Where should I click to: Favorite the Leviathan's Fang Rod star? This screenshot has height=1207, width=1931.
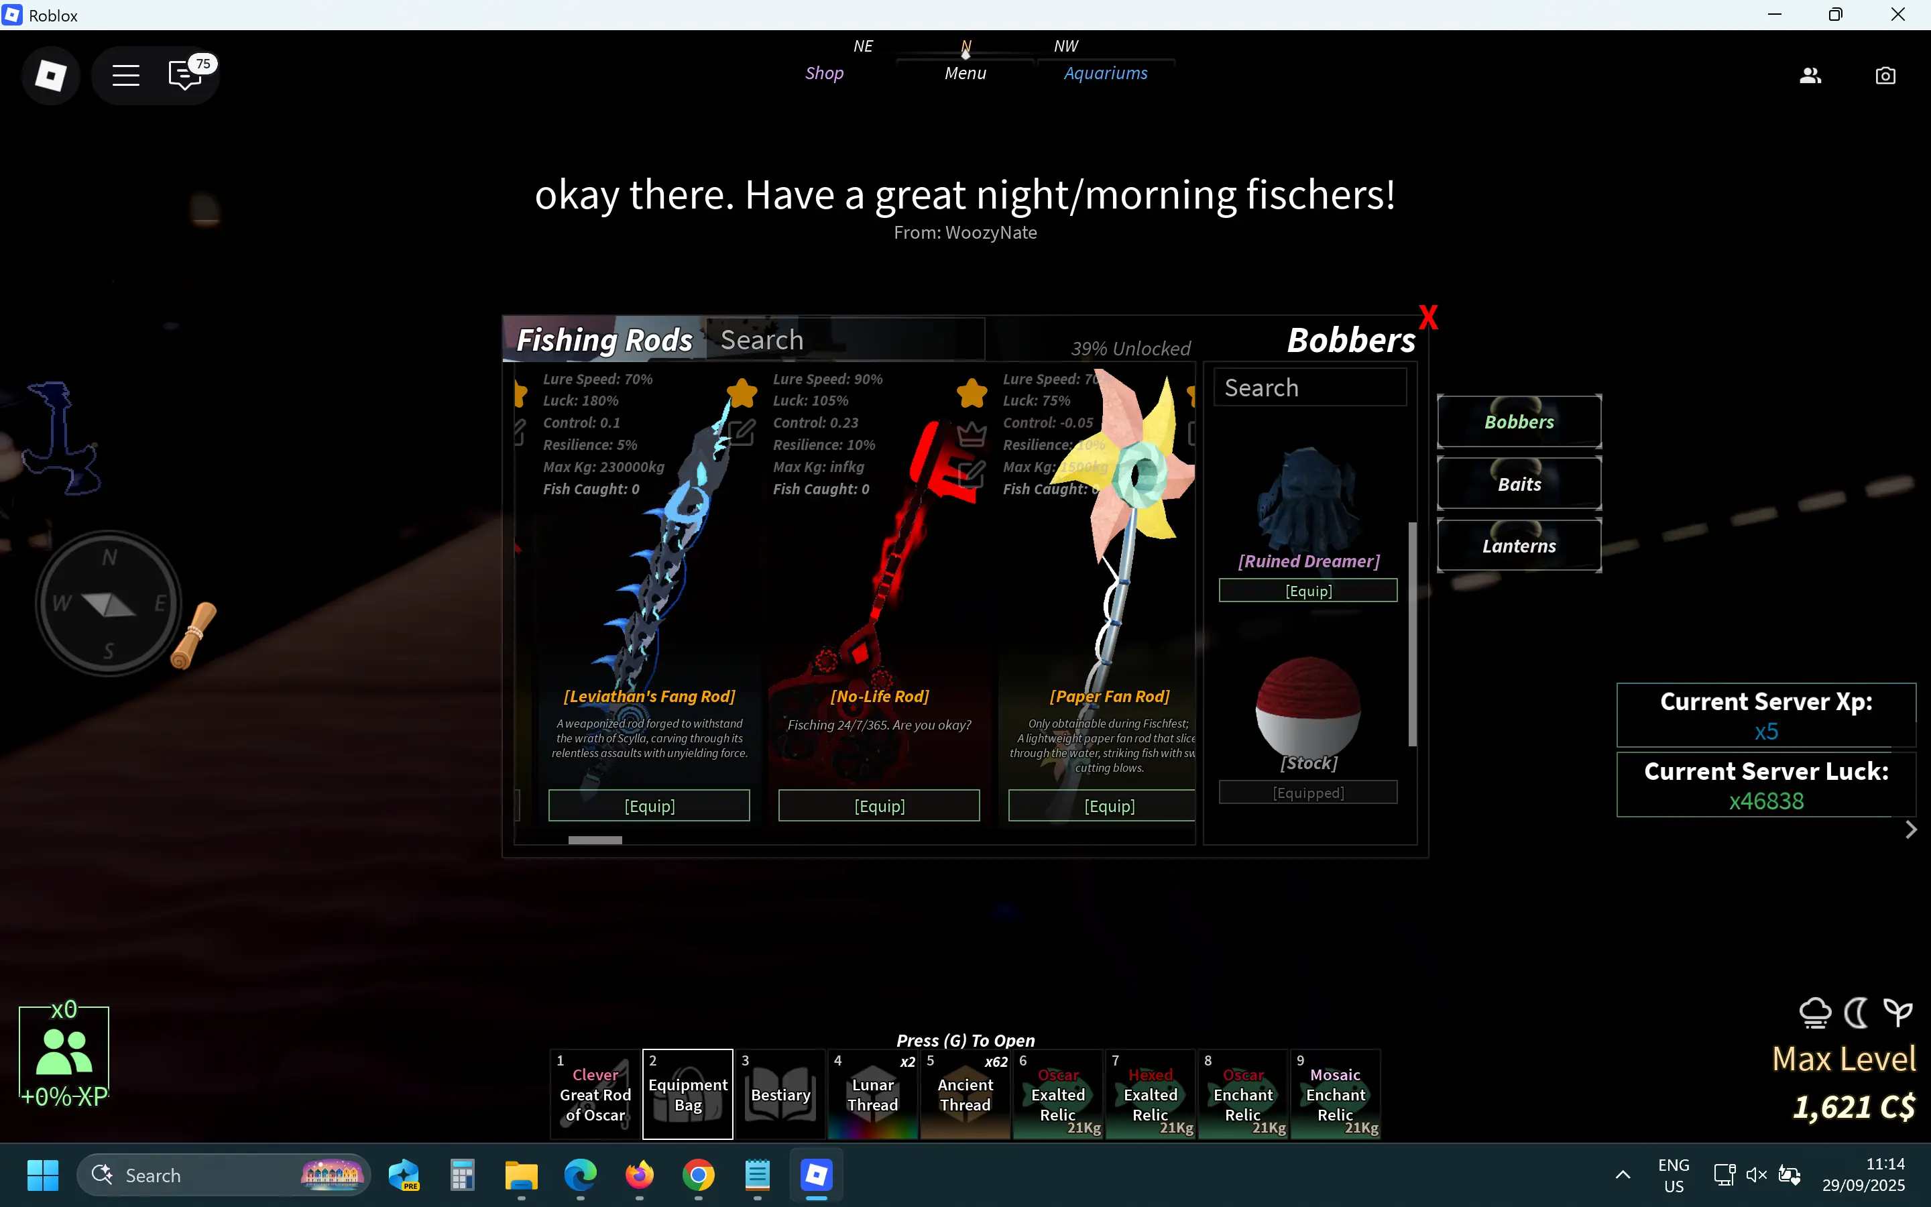742,393
